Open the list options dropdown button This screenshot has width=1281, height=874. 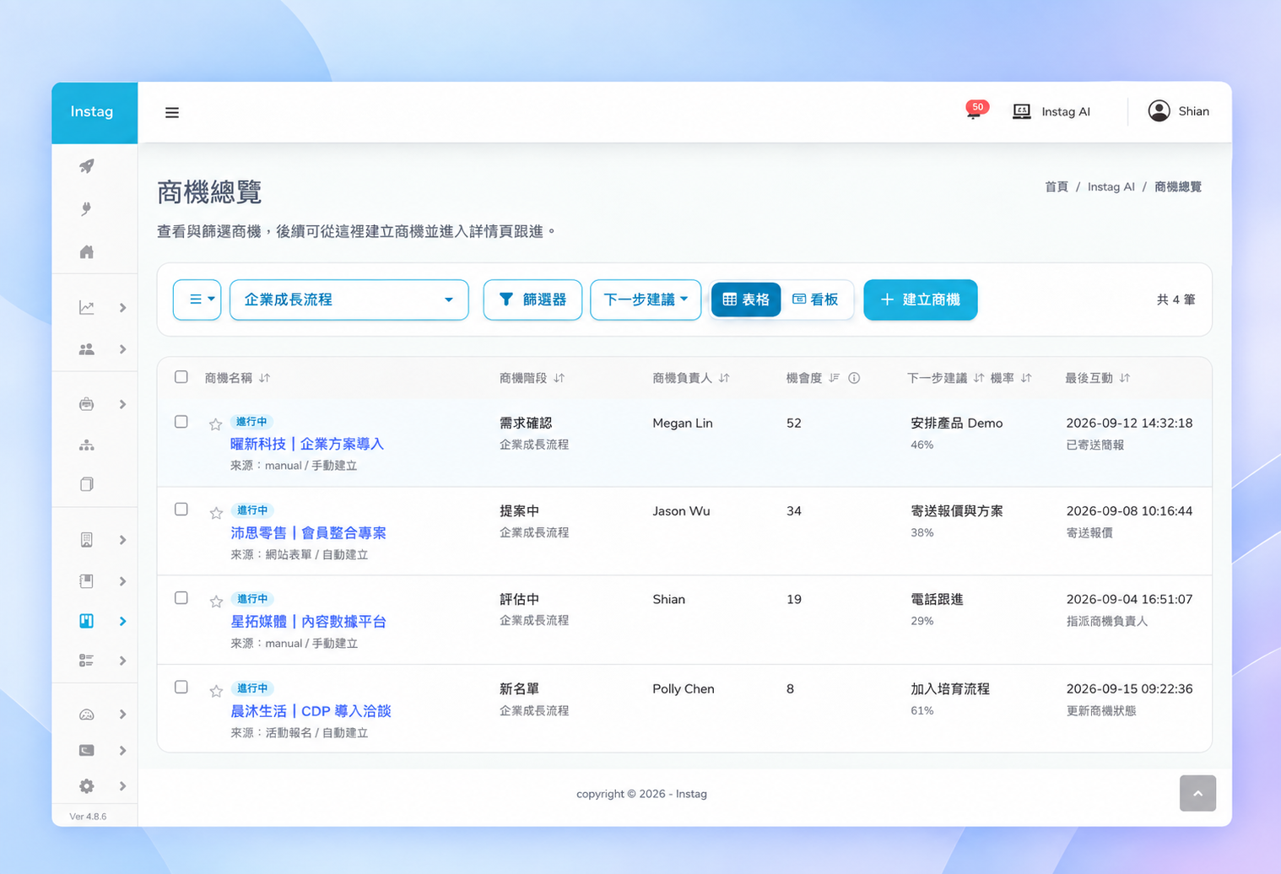tap(197, 299)
